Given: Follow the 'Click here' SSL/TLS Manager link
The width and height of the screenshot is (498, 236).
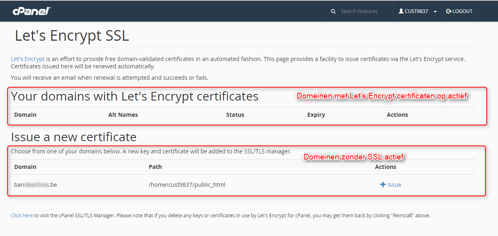Looking at the screenshot, I should pyautogui.click(x=22, y=215).
